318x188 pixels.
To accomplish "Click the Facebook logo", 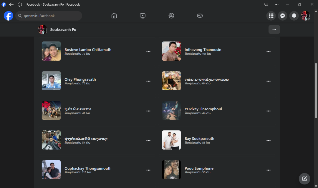I will pos(9,16).
